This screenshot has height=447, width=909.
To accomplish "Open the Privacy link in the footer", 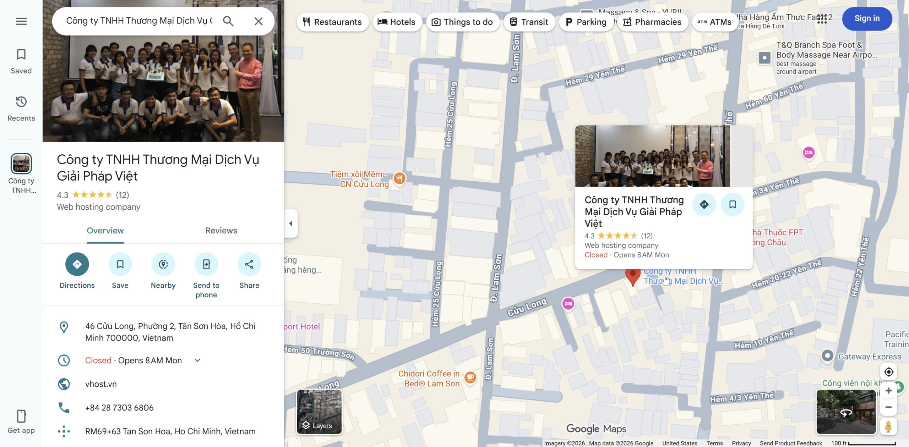I will point(741,443).
